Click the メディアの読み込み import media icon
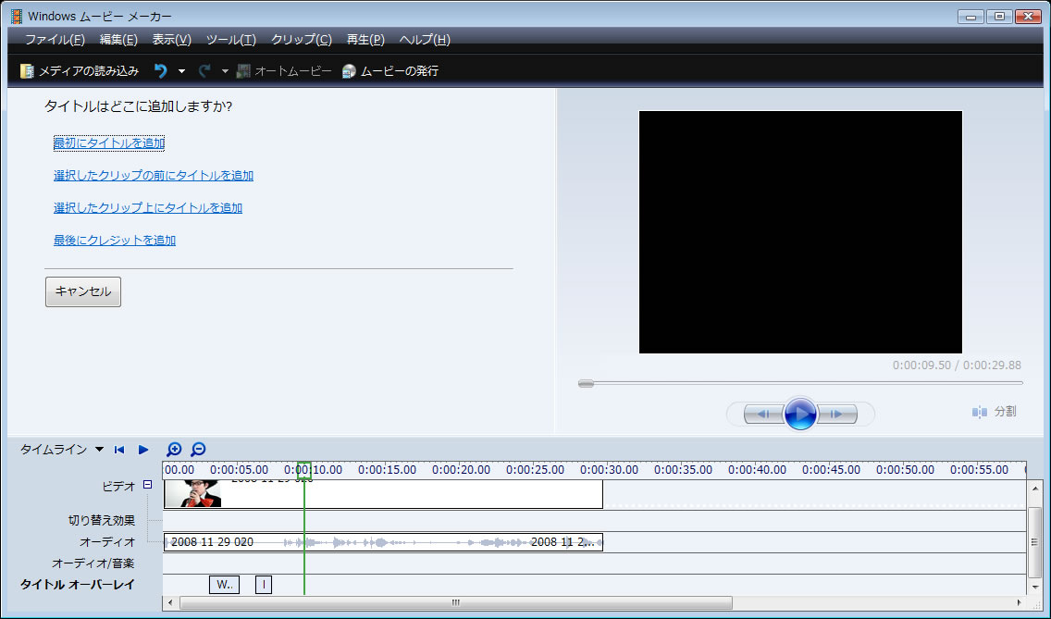The width and height of the screenshot is (1051, 619). pos(27,71)
